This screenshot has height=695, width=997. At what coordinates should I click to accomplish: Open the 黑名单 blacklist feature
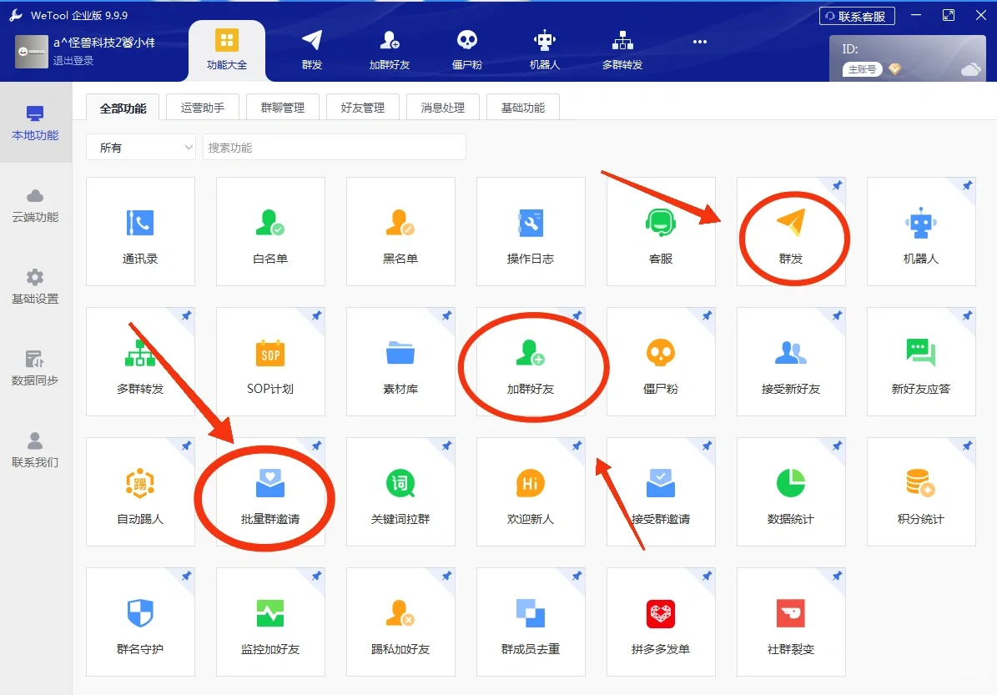click(x=400, y=231)
